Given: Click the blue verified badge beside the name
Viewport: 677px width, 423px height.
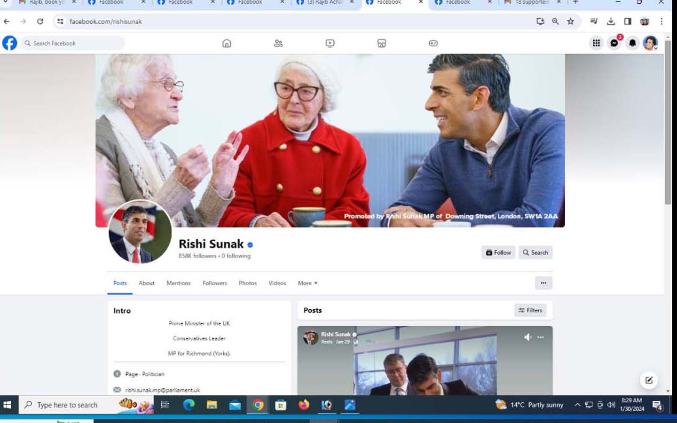Looking at the screenshot, I should pos(250,245).
